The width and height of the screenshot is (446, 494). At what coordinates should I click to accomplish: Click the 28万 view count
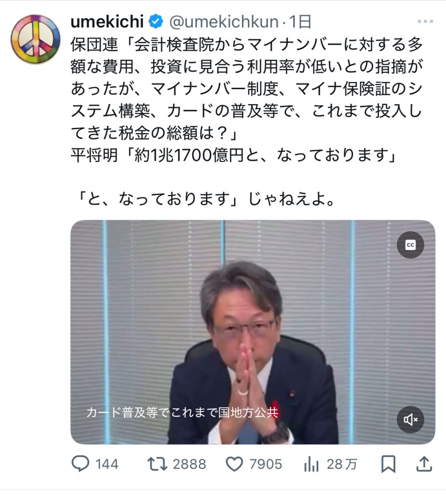coord(342,465)
